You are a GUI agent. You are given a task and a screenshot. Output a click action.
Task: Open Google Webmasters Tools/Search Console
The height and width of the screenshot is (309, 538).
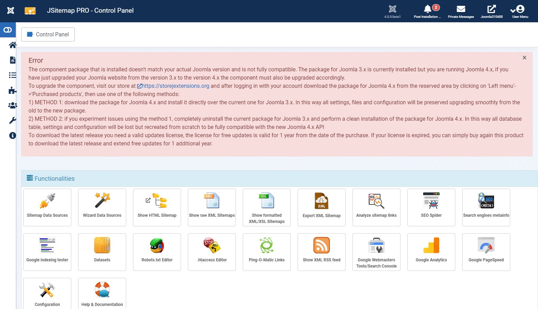click(x=376, y=252)
